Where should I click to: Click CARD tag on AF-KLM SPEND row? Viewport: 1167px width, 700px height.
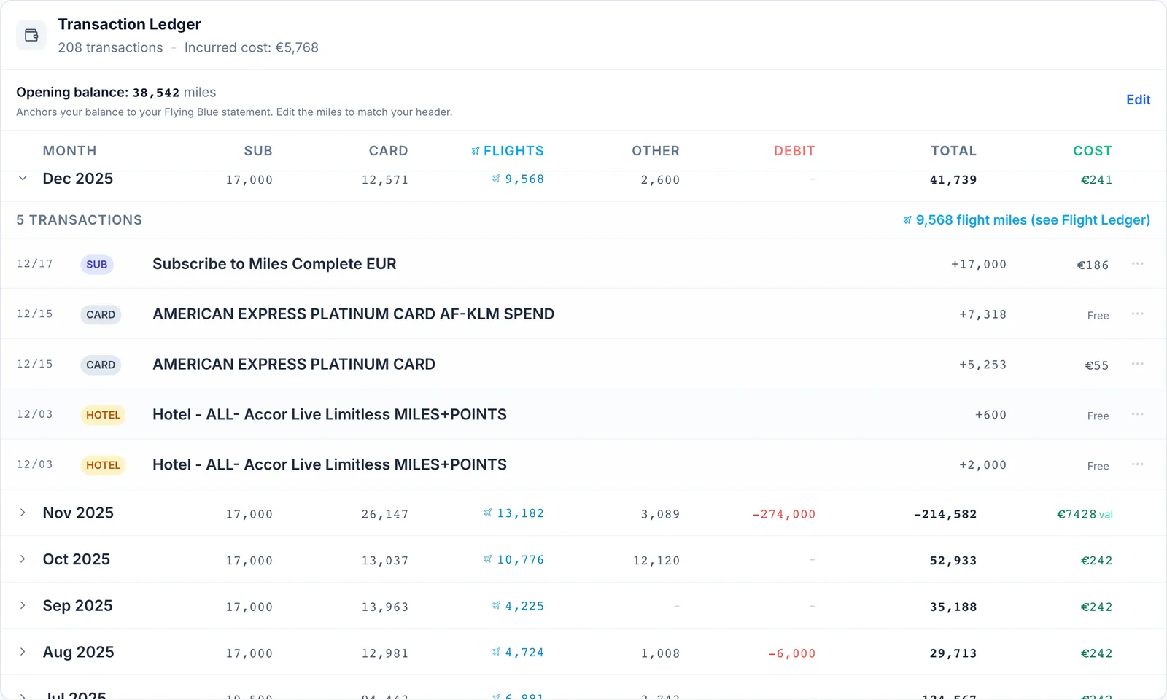[x=101, y=315]
